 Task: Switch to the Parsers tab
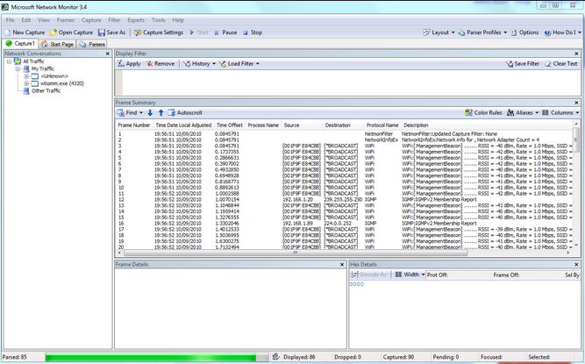[92, 44]
